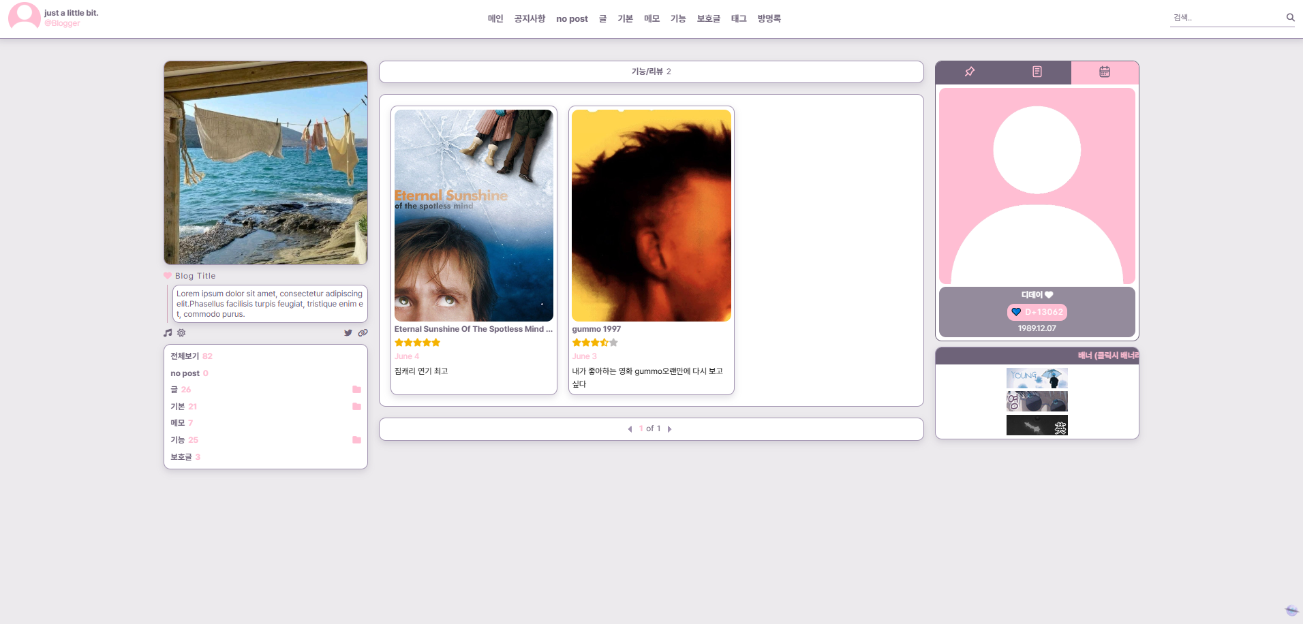Image resolution: width=1303 pixels, height=624 pixels.
Task: Open the 기본 21 category
Action: [184, 407]
